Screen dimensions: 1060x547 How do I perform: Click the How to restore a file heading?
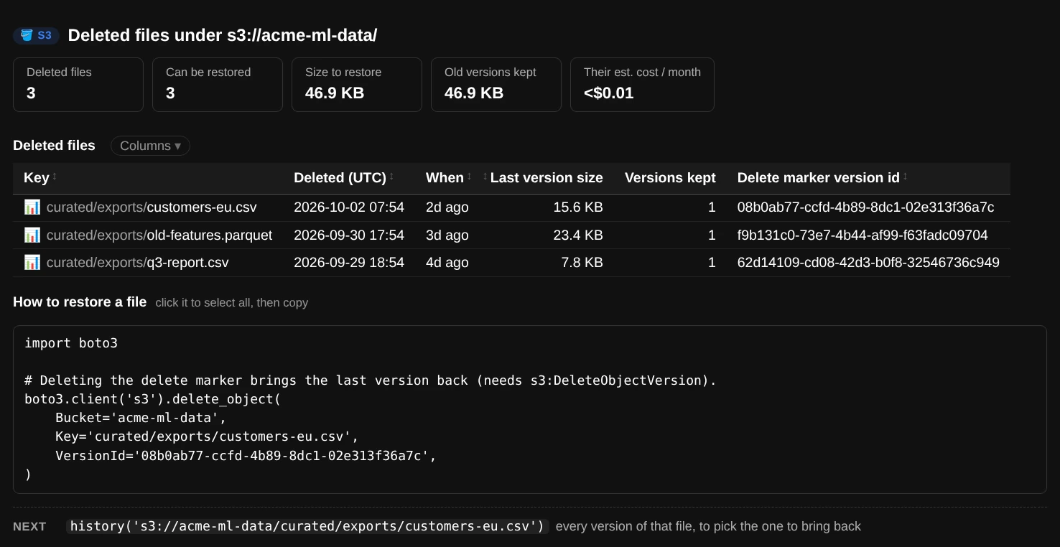[80, 302]
